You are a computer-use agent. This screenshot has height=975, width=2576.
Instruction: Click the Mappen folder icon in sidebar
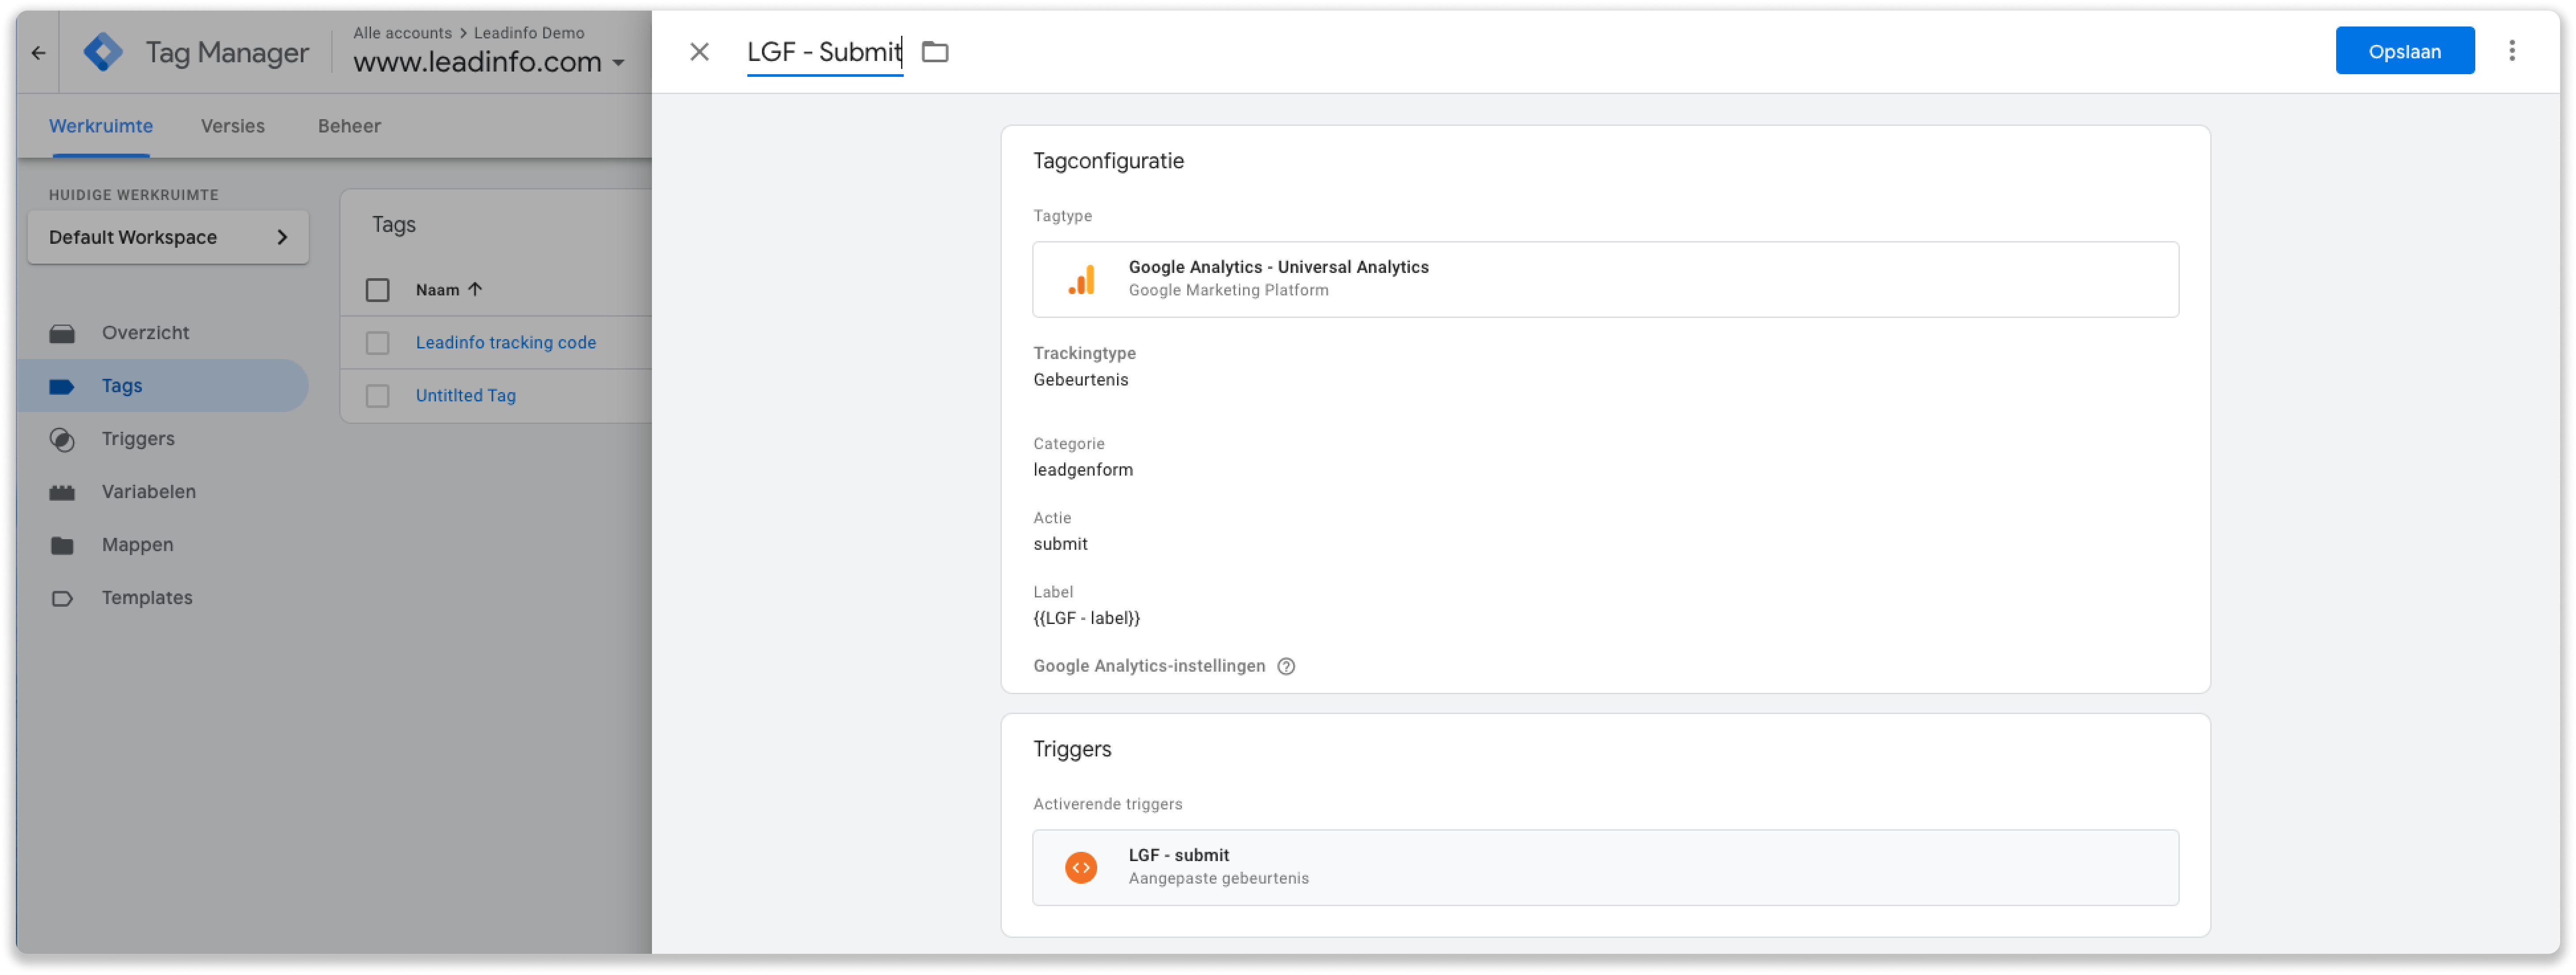click(62, 545)
